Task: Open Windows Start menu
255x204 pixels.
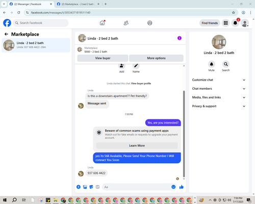Action: [5, 200]
